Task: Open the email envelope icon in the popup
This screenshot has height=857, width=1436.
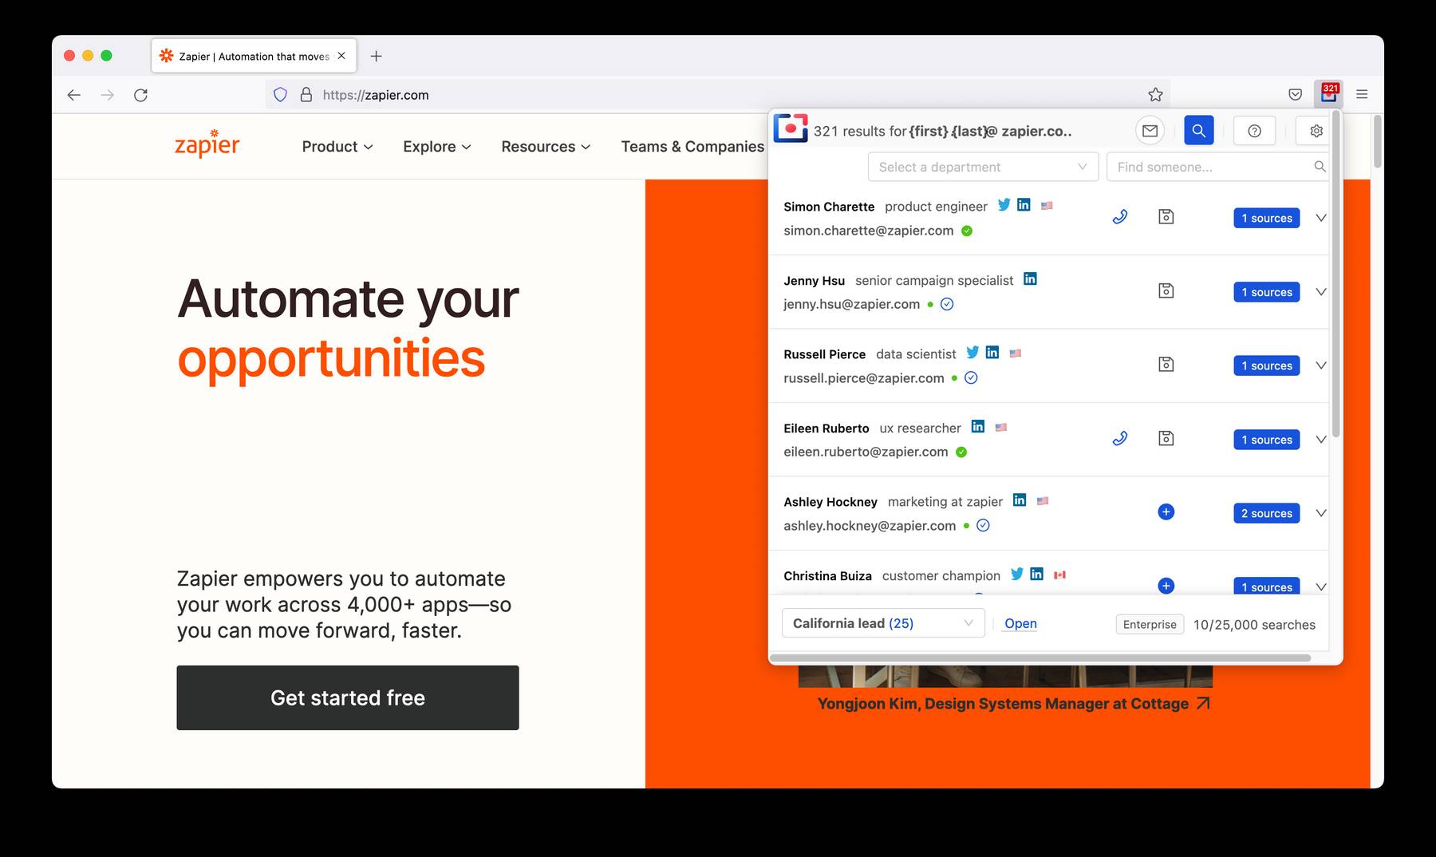Action: click(x=1150, y=131)
